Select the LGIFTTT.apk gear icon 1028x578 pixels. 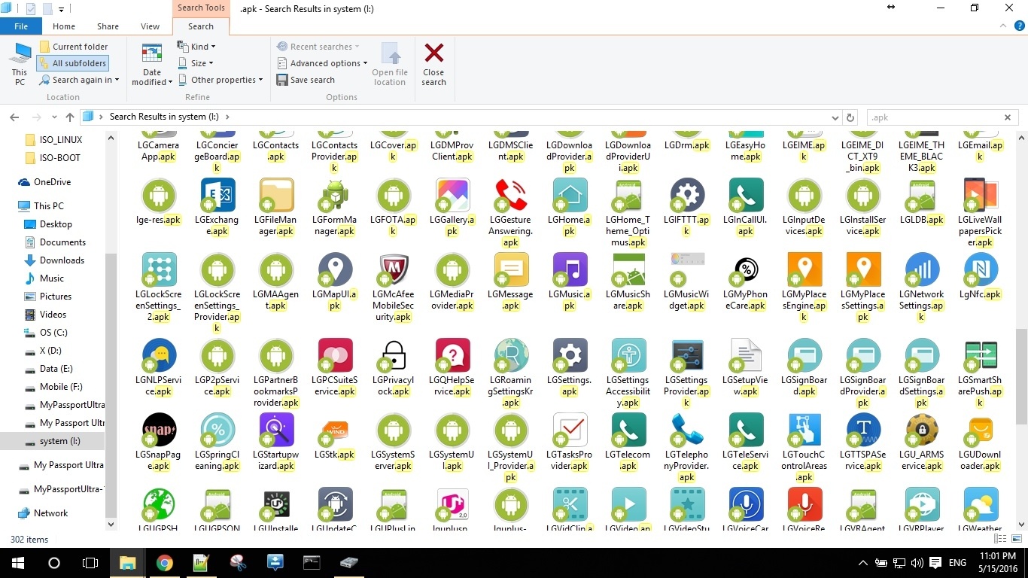tap(687, 196)
